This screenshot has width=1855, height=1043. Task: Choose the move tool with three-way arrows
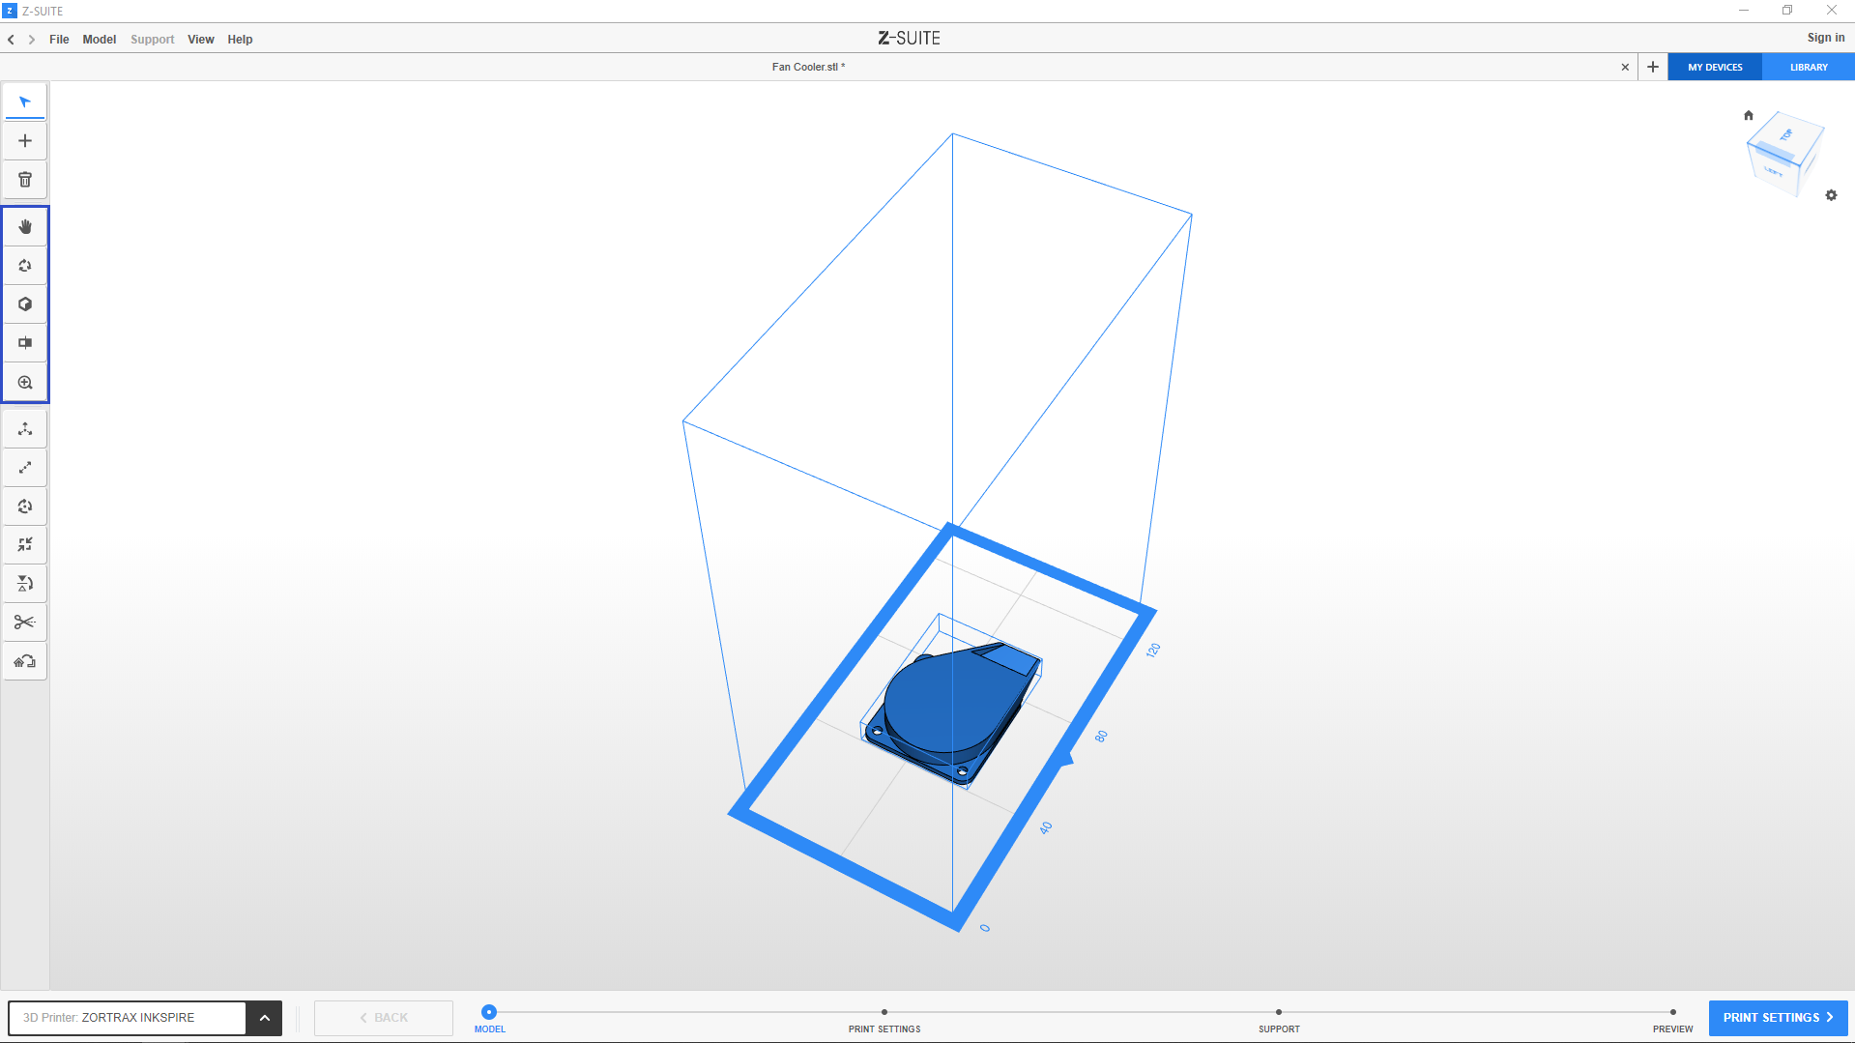(x=25, y=429)
